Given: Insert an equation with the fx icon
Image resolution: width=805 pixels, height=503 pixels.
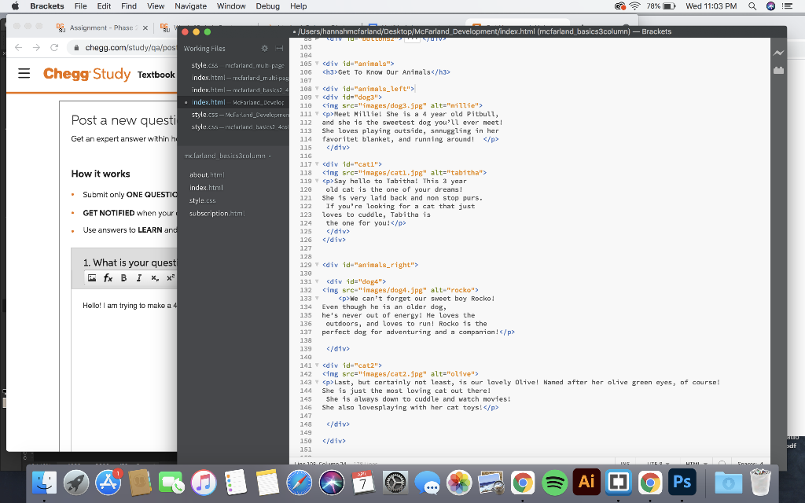Looking at the screenshot, I should click(x=108, y=278).
